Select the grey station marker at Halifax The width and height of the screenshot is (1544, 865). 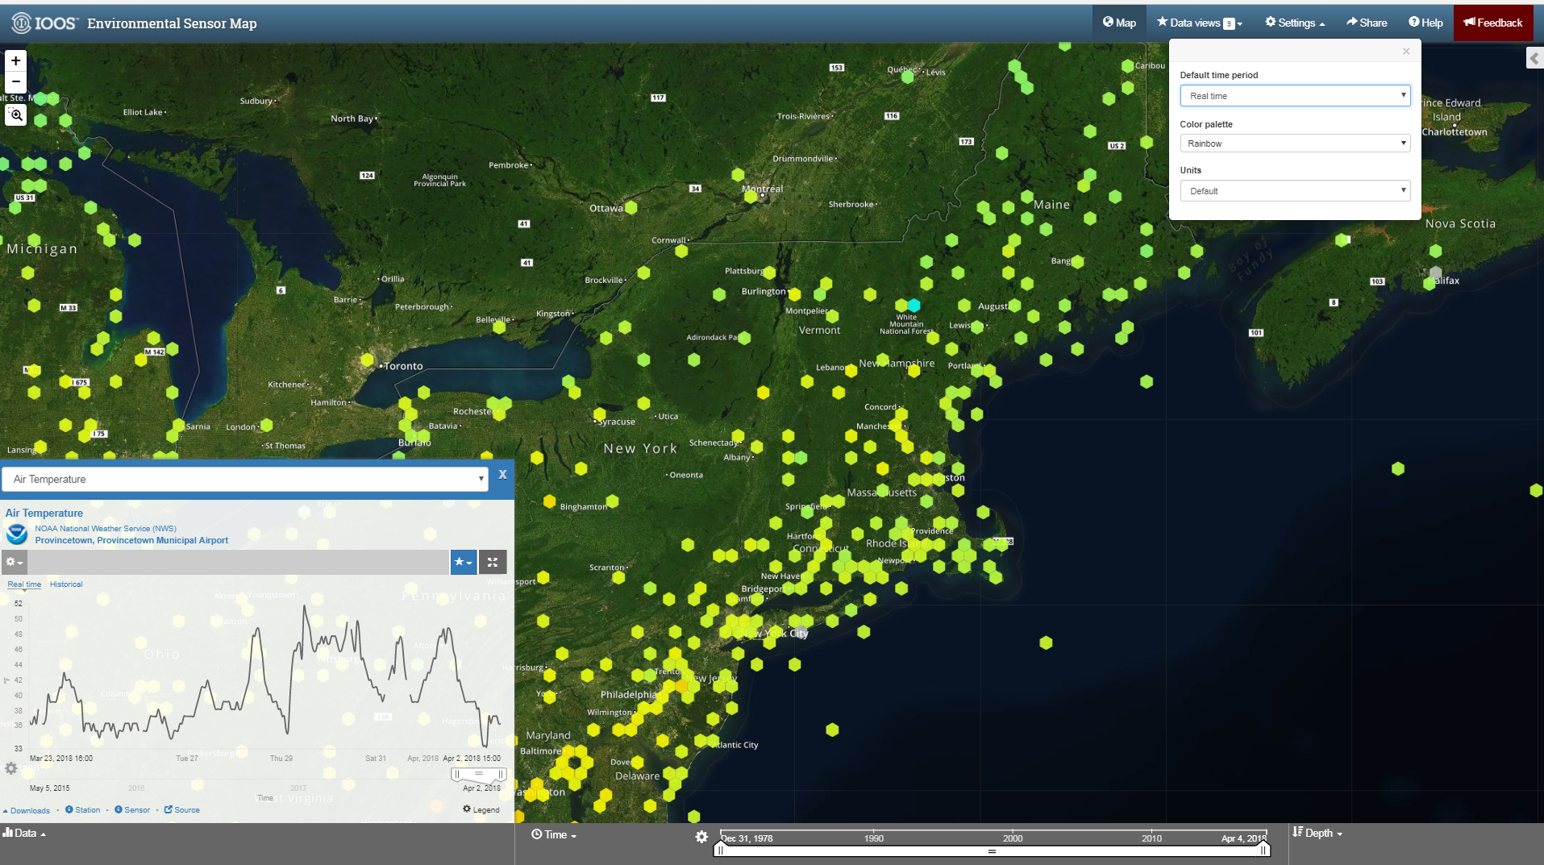(1435, 273)
